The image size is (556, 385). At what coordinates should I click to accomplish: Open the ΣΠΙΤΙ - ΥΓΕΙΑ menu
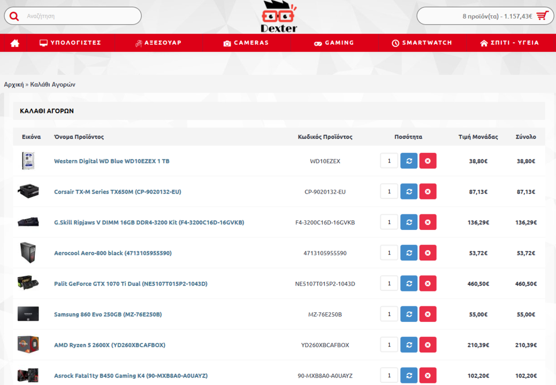509,43
